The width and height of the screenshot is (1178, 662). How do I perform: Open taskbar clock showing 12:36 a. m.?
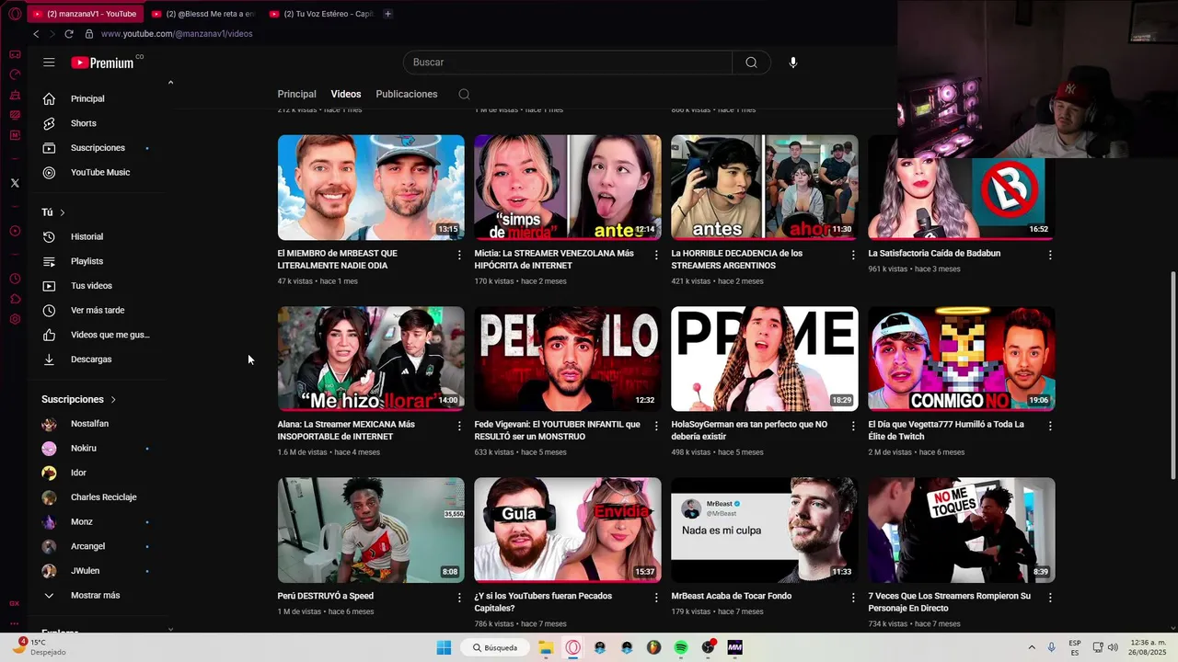[x=1147, y=647]
